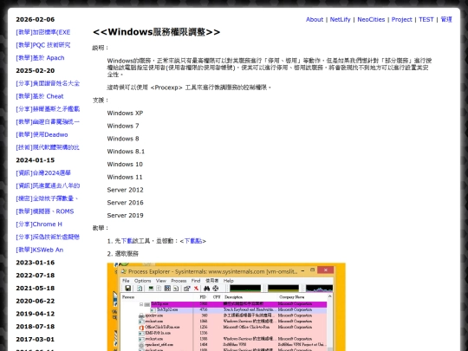Image resolution: width=468 pixels, height=351 pixels.
Task: Click View menu in Process Explorer screenshot
Action: click(x=161, y=281)
